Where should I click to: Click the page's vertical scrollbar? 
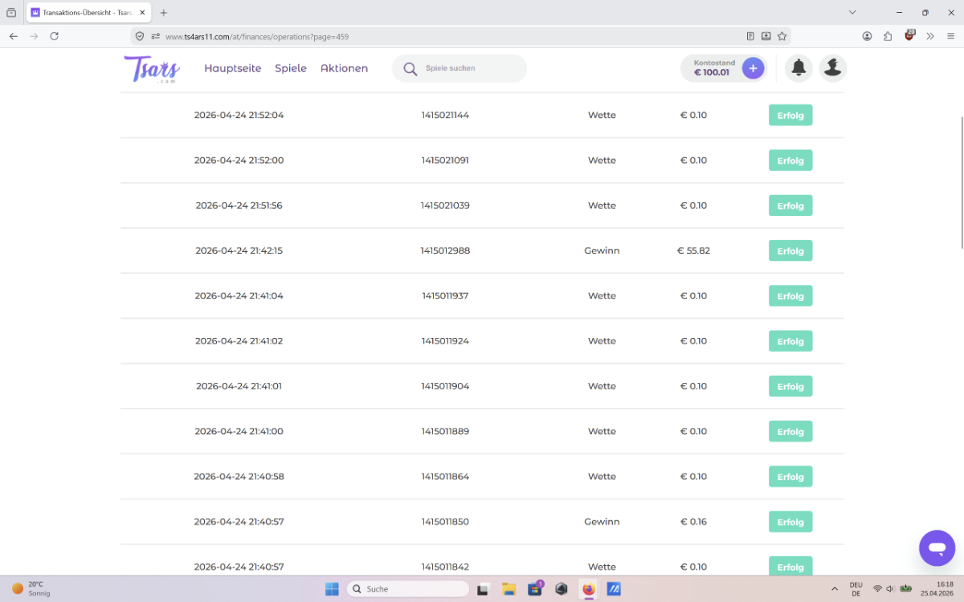pyautogui.click(x=962, y=185)
